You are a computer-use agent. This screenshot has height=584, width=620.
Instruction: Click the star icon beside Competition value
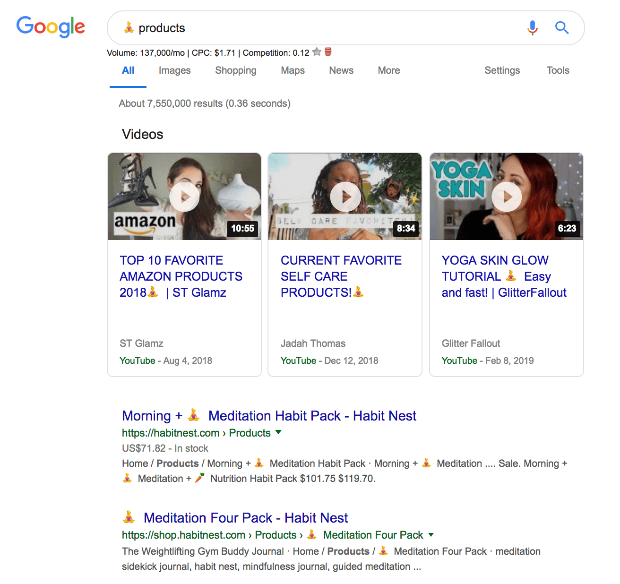tap(317, 52)
